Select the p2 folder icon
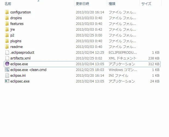Viewport: 169px width, 137px height. (7, 35)
